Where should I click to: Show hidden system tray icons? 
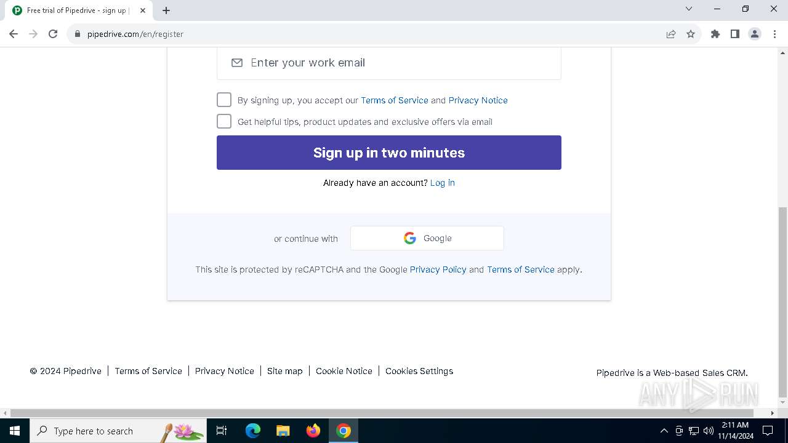664,431
